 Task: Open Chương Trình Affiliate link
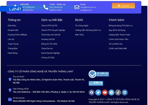(17, 35)
